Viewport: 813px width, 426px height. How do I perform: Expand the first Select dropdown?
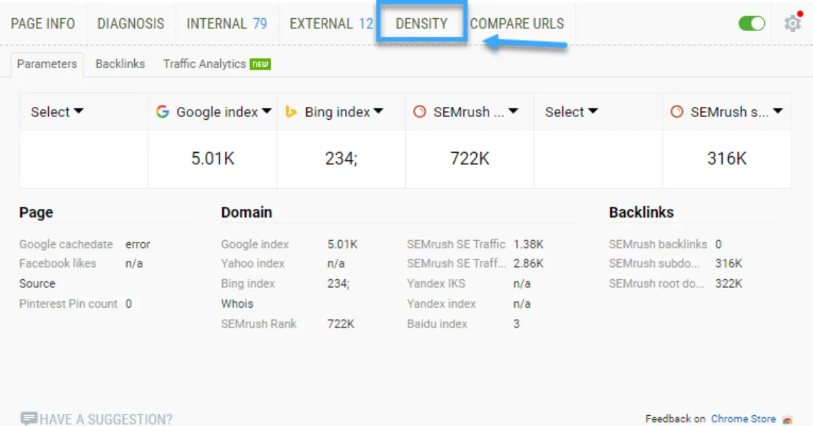tap(57, 112)
